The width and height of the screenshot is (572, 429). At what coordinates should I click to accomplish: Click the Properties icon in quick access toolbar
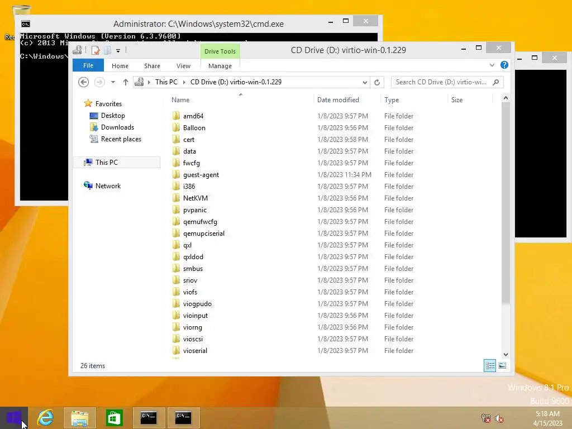tap(96, 50)
